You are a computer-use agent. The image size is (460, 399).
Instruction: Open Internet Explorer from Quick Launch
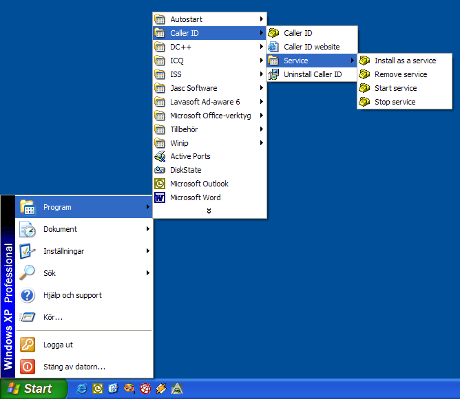tap(81, 389)
